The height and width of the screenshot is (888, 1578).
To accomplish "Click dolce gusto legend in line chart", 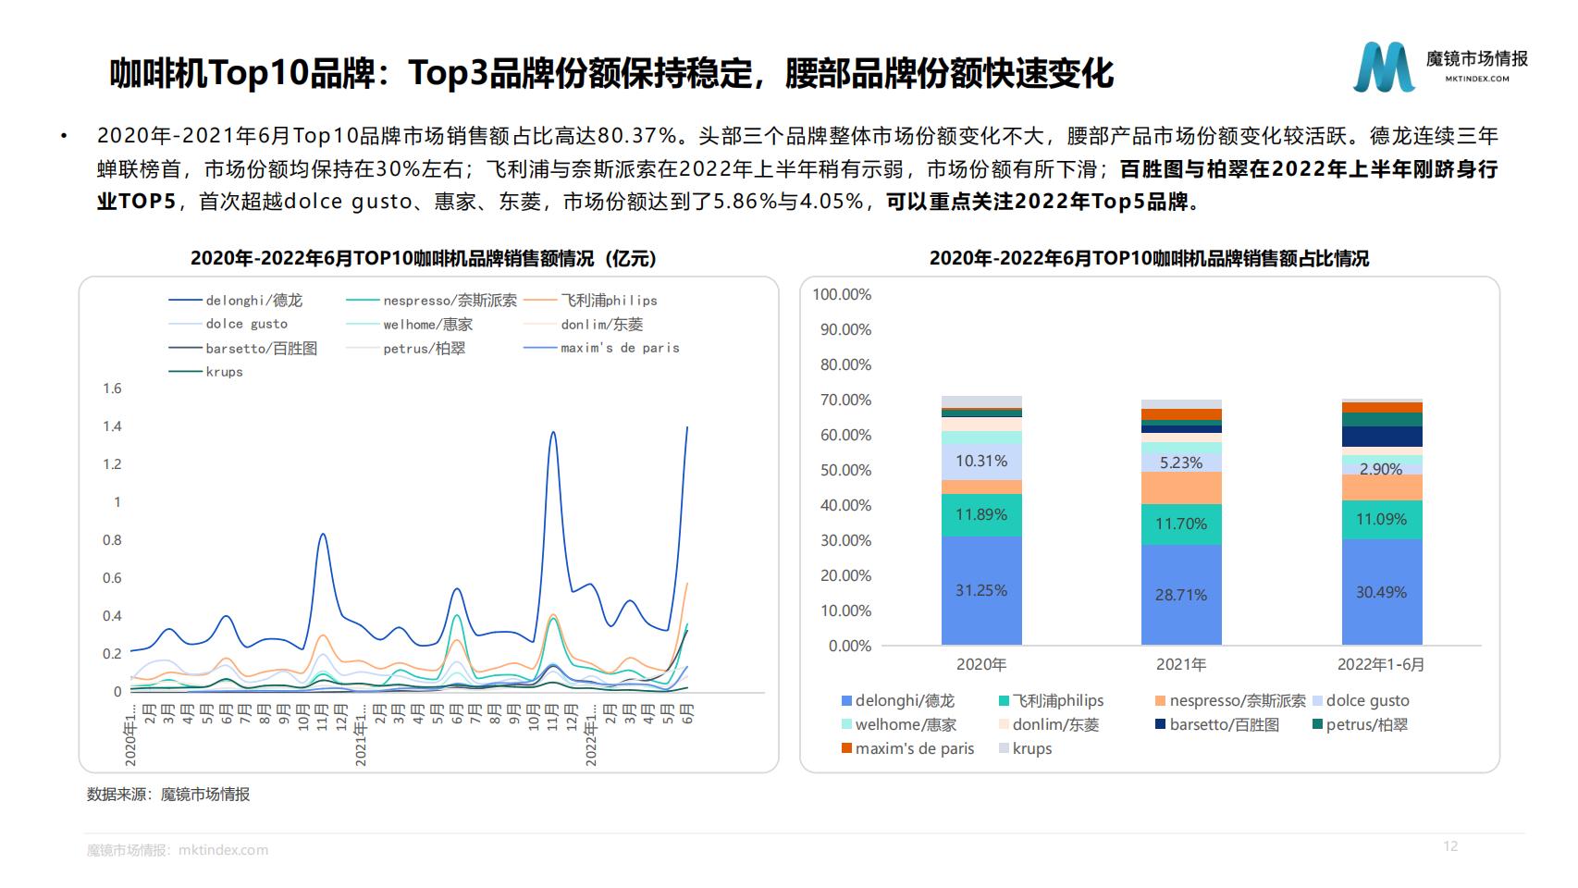I will (x=228, y=325).
